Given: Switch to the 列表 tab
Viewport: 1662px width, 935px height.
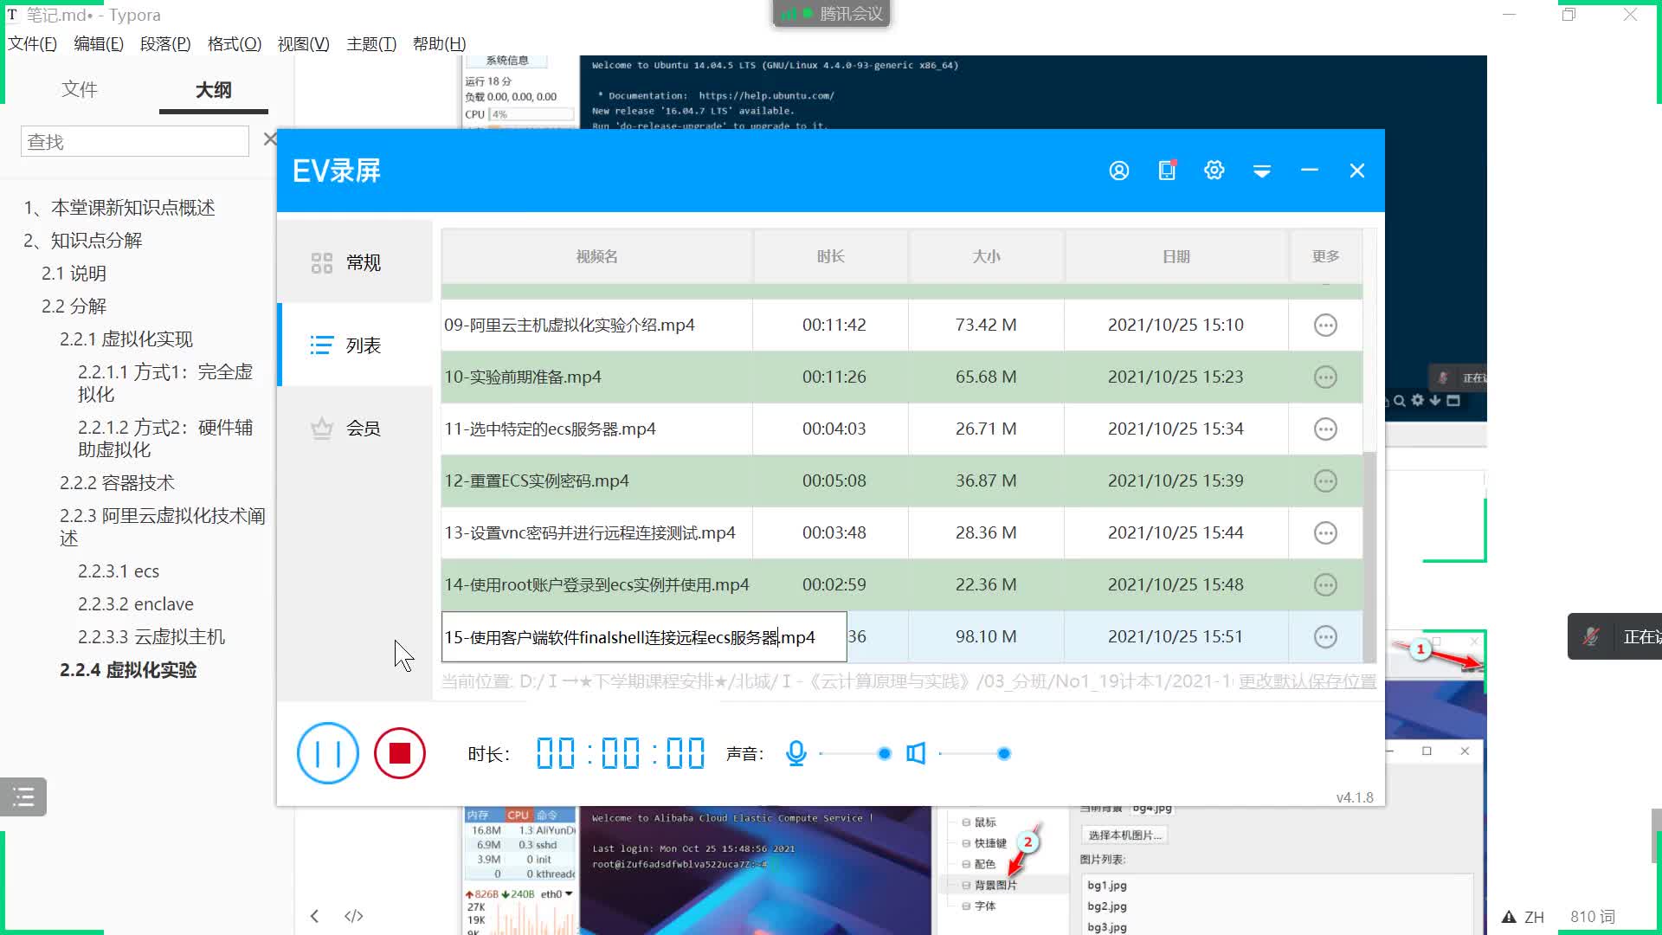Looking at the screenshot, I should pos(355,345).
